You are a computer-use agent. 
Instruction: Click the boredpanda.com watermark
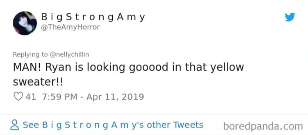(263, 126)
